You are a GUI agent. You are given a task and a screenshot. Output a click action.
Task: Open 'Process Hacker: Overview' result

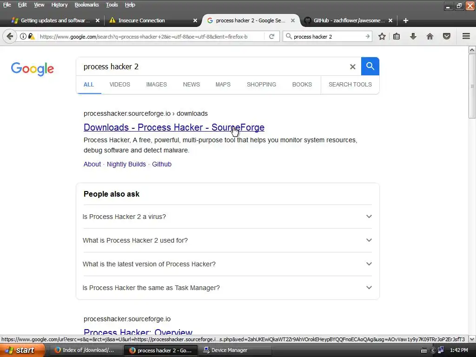138,332
